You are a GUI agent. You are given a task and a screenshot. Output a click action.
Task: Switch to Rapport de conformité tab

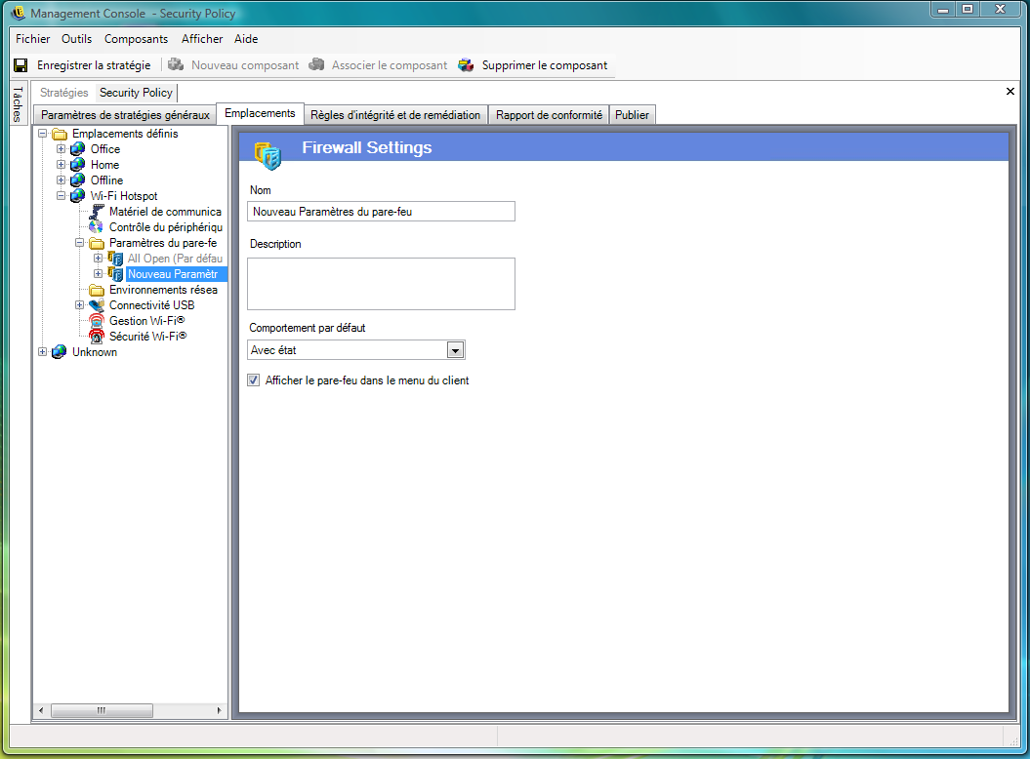549,115
